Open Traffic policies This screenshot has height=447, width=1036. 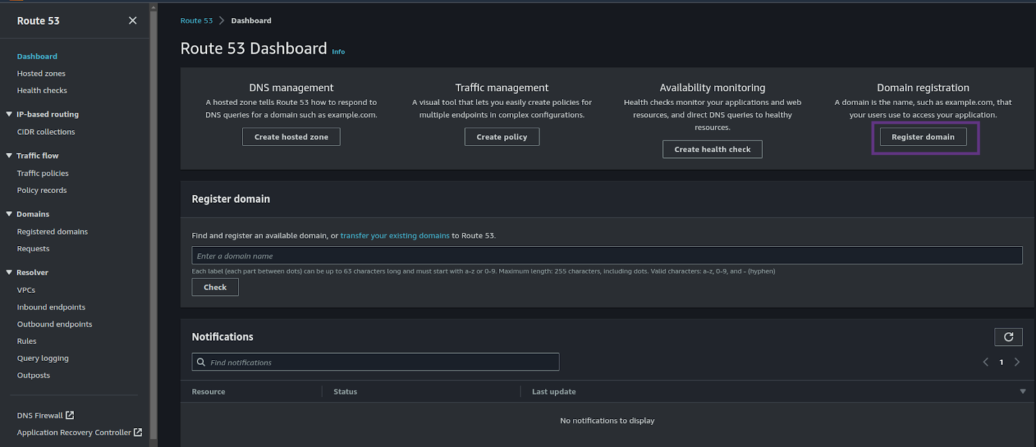coord(43,173)
